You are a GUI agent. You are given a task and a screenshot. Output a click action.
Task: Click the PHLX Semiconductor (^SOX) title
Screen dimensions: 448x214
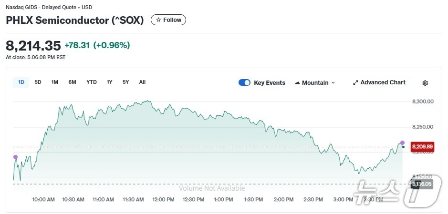[74, 20]
